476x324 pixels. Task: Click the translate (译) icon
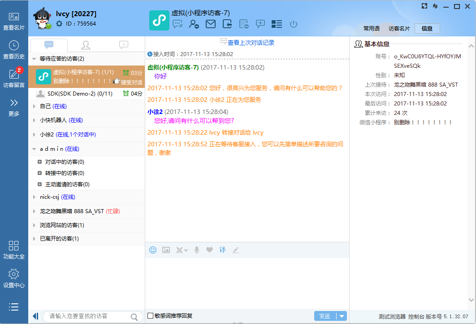coord(222,250)
